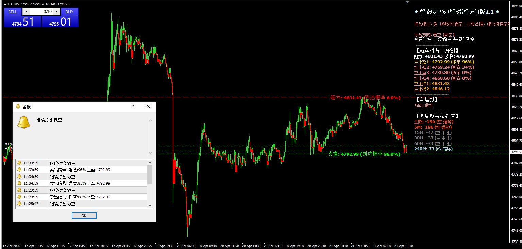Click the panel line '阻力: 4831.43 支撑: 4792.99'
Viewport: 522px width, 249px height.
tap(444, 56)
